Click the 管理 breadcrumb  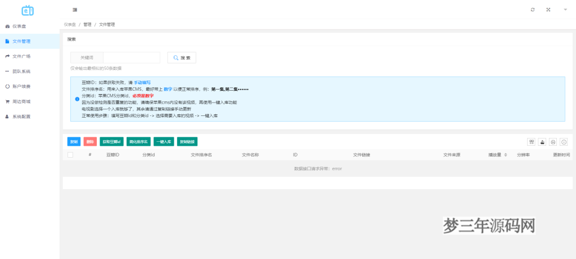(87, 25)
